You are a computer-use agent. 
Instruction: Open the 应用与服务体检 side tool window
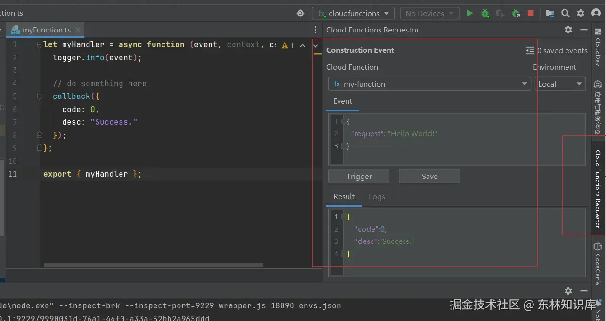[x=598, y=107]
